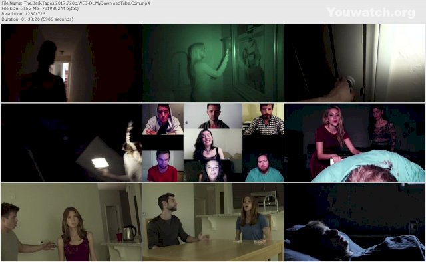Viewport: 426px width, 262px height.
Task: Click the man in checkered shirt tile
Action: tap(263, 119)
